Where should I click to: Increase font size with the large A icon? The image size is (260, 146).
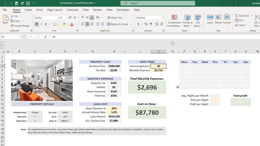pyautogui.click(x=70, y=17)
